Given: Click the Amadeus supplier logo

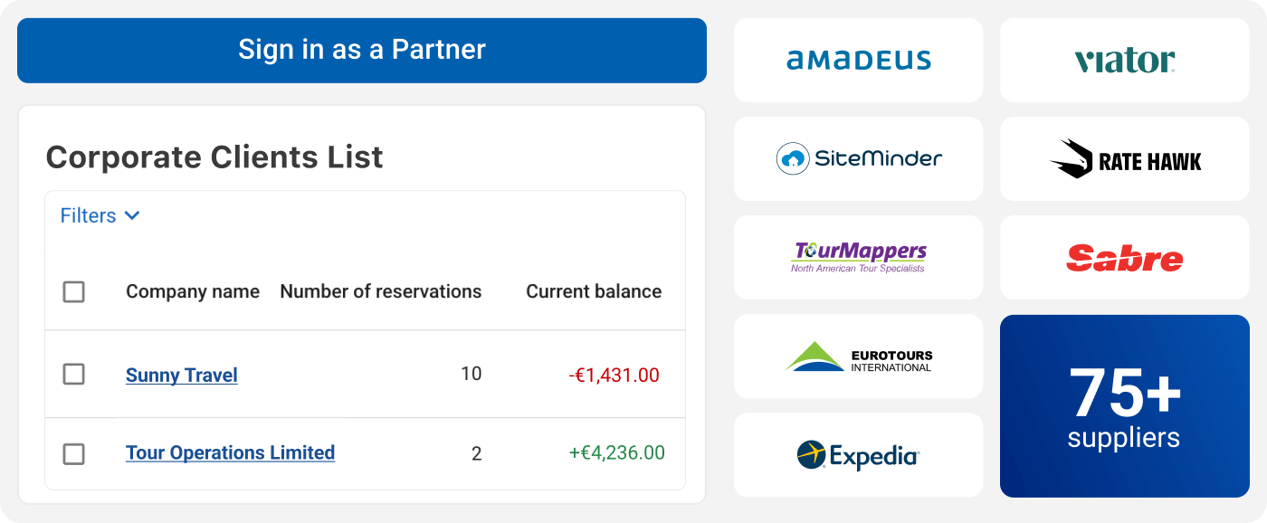Looking at the screenshot, I should [858, 61].
